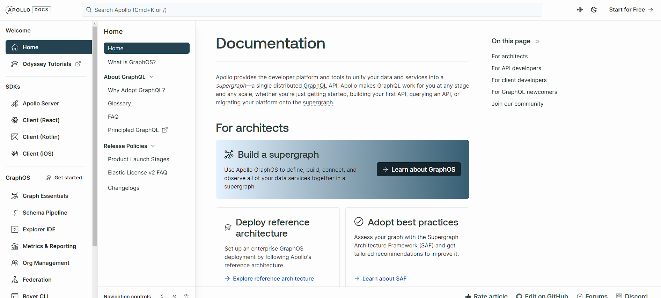
Task: Click the Client (Kotlin) icon
Action: (x=15, y=137)
